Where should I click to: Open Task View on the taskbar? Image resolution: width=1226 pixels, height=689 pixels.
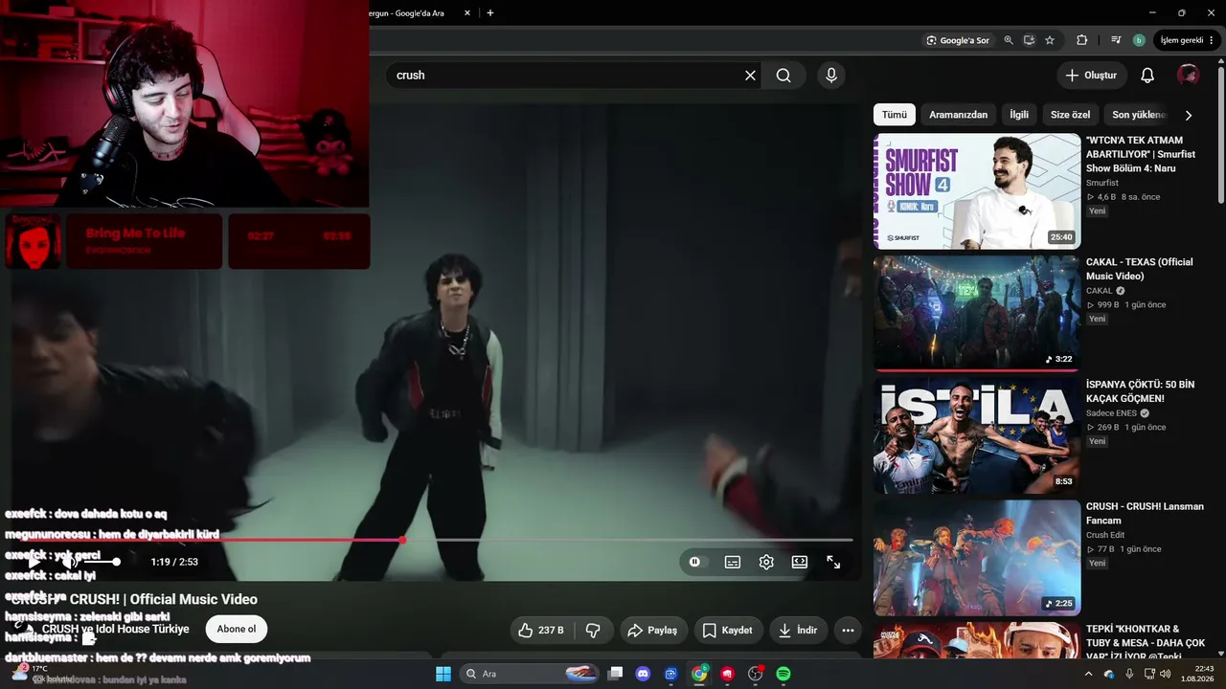pos(616,674)
